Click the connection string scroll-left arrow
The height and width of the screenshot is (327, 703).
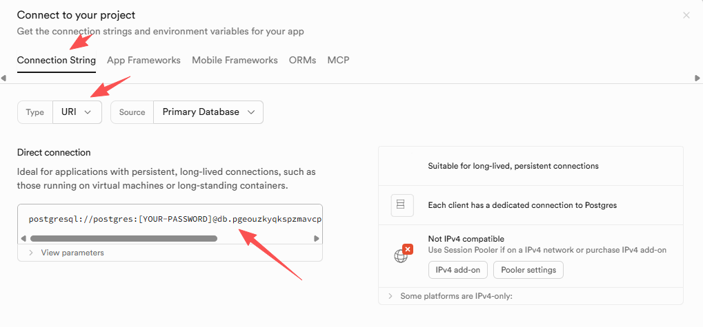(23, 239)
